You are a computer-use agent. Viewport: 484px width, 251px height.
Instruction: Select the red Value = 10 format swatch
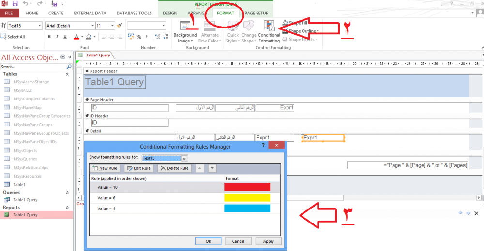pos(247,187)
